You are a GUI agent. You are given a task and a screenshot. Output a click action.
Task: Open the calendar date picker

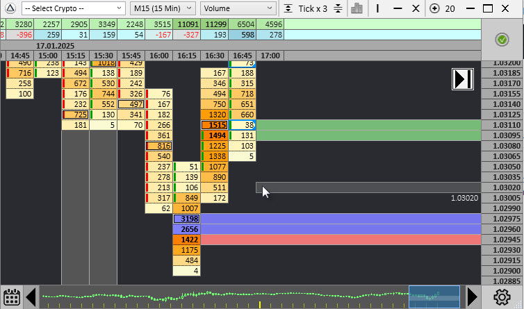[11, 297]
